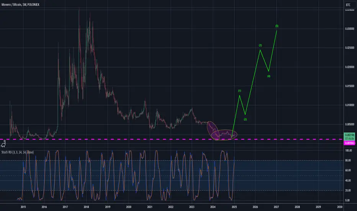Click the 2025 label on time axis
The width and height of the screenshot is (357, 211).
pyautogui.click(x=234, y=207)
